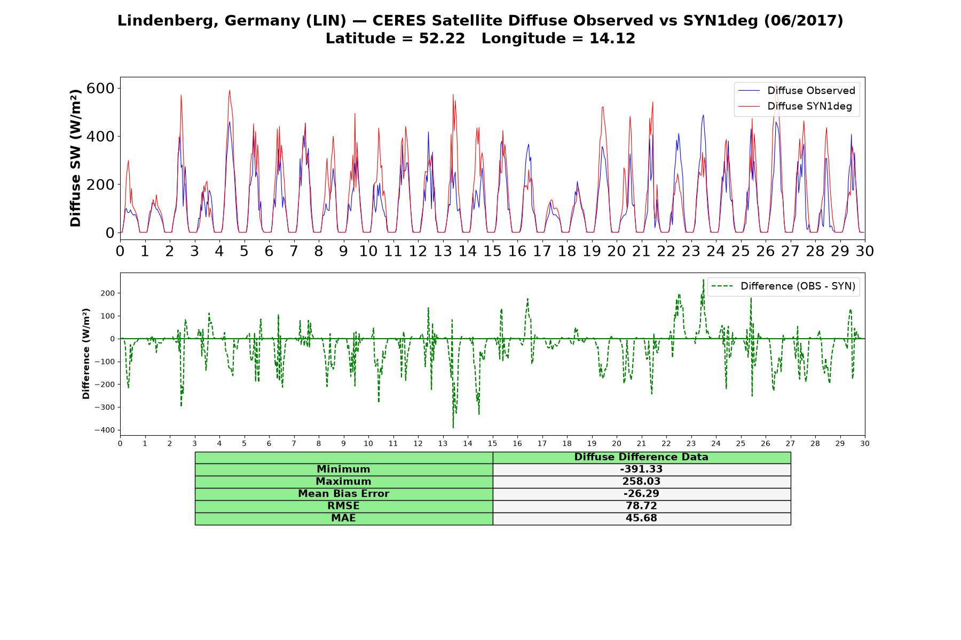This screenshot has height=640, width=961.
Task: Click the Diffuse Observed legend label
Action: (x=811, y=91)
